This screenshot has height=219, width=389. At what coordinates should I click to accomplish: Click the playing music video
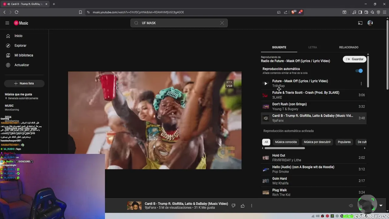click(155, 120)
